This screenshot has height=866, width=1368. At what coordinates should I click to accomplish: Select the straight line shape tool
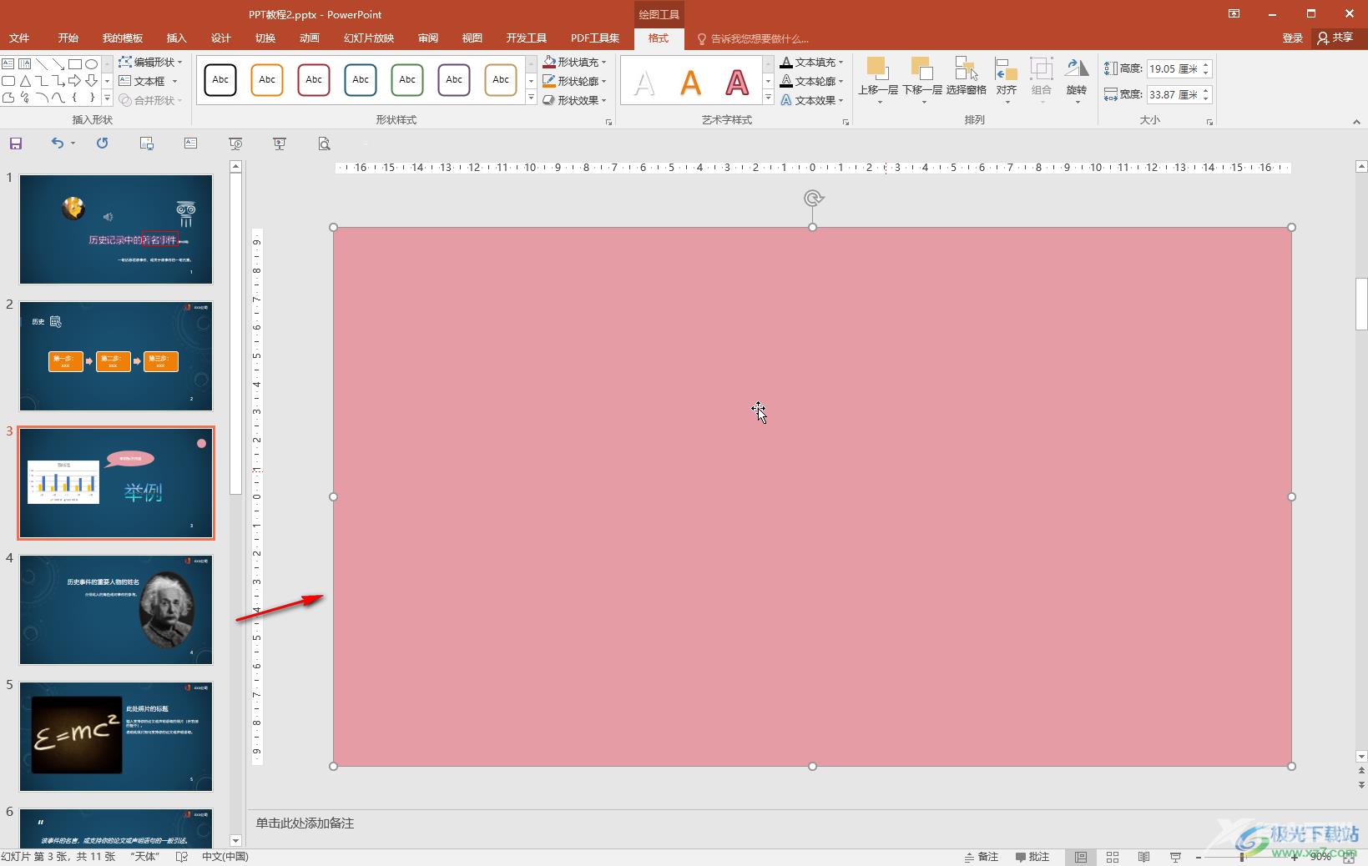(x=41, y=63)
